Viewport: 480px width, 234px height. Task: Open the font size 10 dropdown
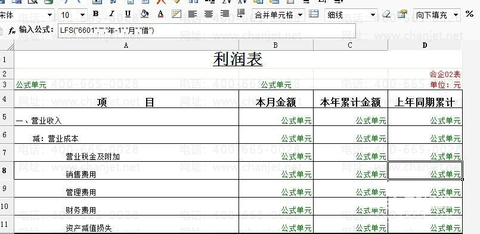(x=82, y=15)
